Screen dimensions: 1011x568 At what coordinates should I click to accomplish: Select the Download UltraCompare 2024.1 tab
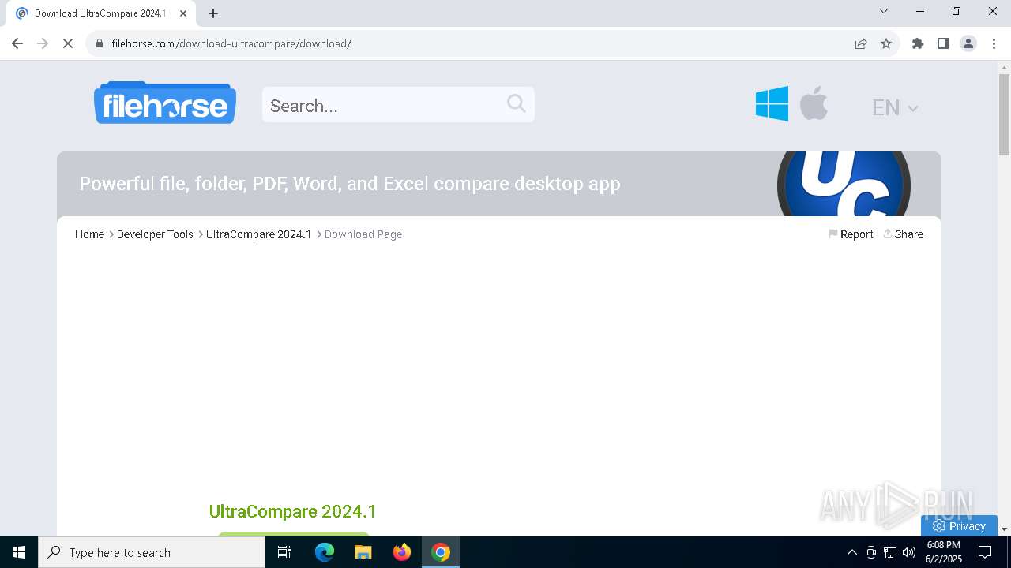100,13
